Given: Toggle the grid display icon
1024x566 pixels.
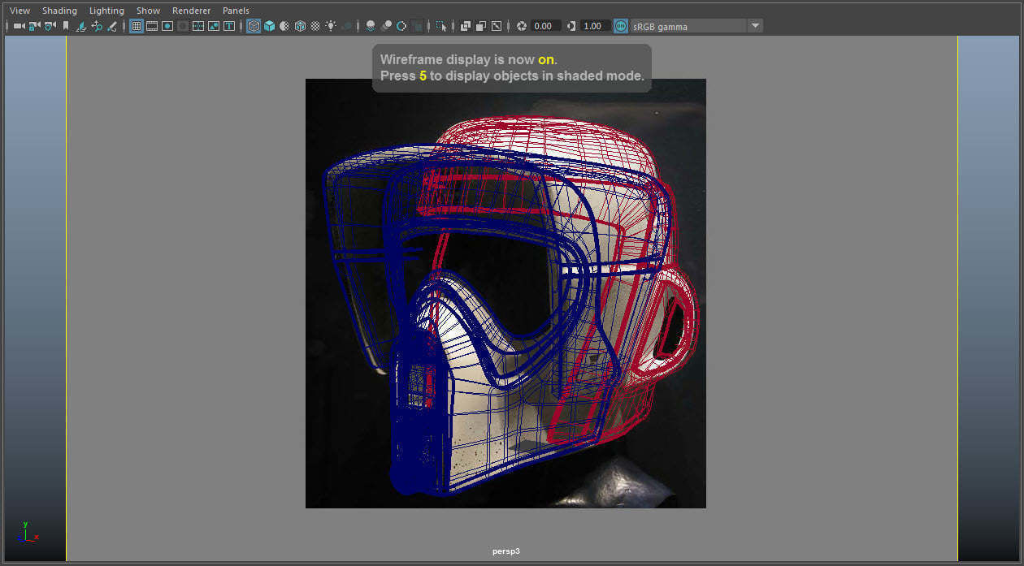Looking at the screenshot, I should (138, 25).
